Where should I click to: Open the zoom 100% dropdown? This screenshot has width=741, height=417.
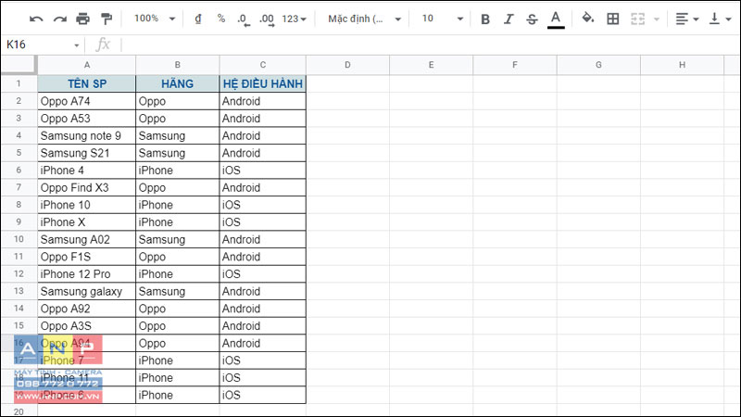[x=155, y=19]
